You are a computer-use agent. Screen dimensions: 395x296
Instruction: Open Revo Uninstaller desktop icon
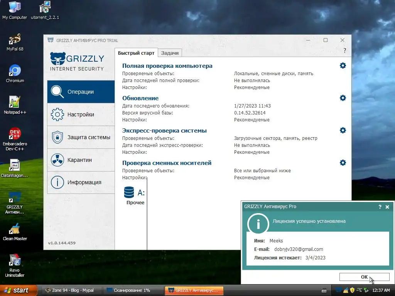pos(15,266)
